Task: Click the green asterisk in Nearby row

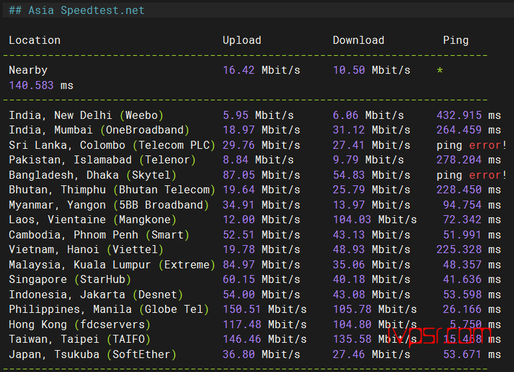Action: 440,70
